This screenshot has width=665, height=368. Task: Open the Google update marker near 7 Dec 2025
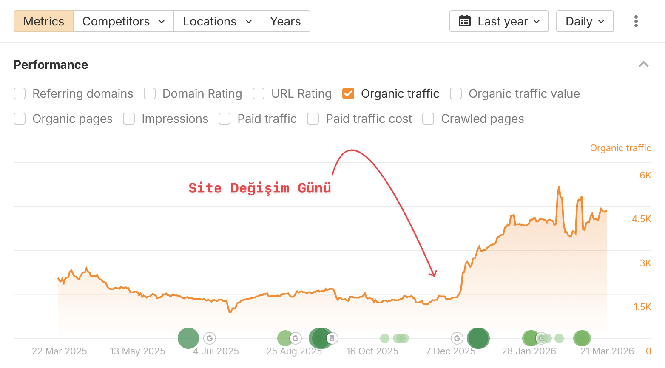[457, 338]
